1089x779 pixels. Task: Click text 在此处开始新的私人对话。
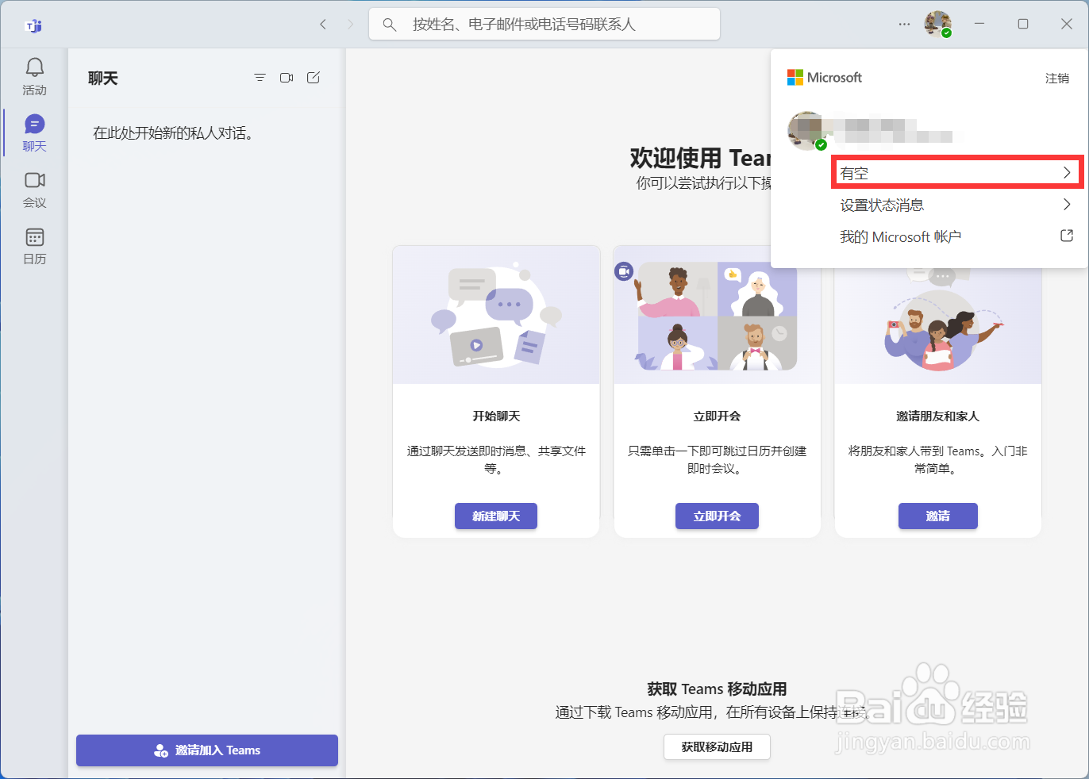(173, 132)
